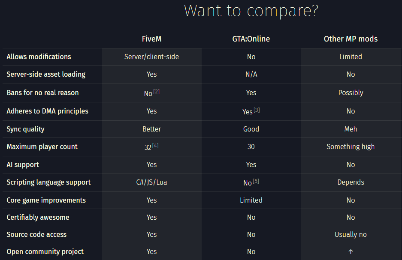This screenshot has width=402, height=260.
Task: Click footnote [2] next to FiveM's No
Action: click(x=156, y=92)
